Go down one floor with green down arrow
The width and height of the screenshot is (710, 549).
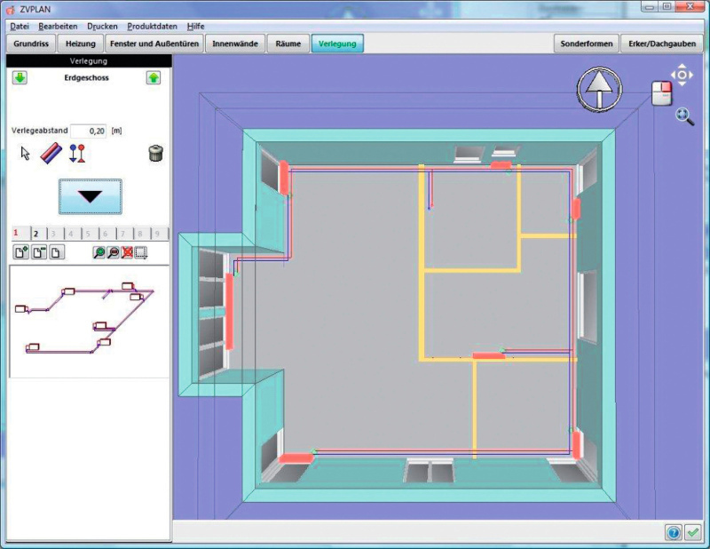coord(20,78)
